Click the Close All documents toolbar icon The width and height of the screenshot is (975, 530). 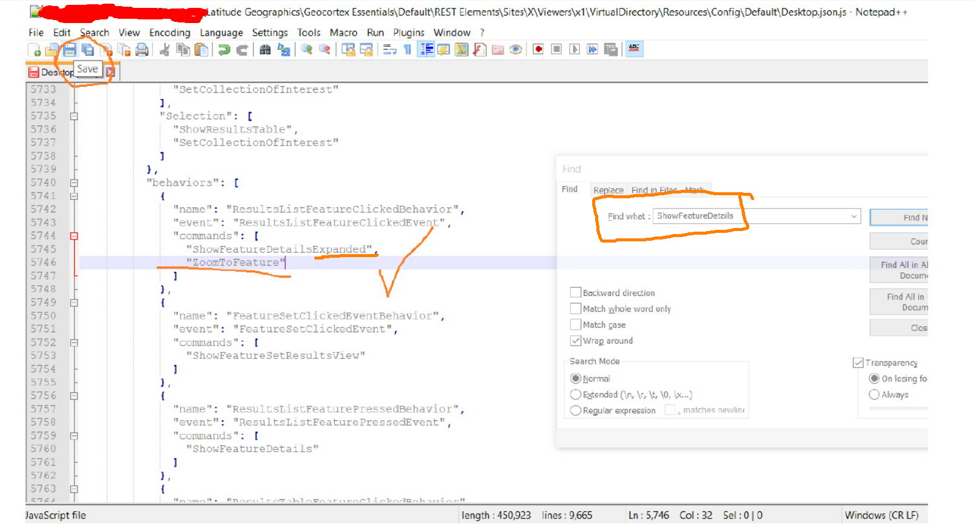click(x=124, y=50)
